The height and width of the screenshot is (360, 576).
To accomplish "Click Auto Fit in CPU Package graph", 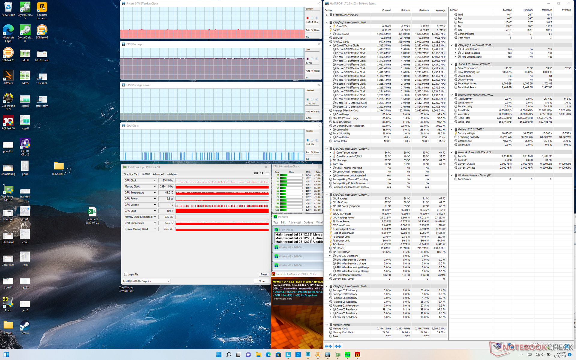I will (309, 71).
